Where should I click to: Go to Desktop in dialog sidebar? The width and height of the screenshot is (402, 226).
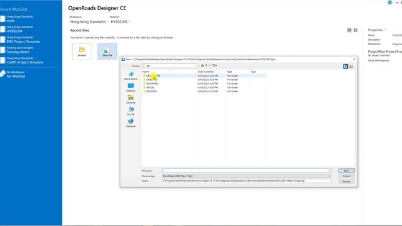131,88
